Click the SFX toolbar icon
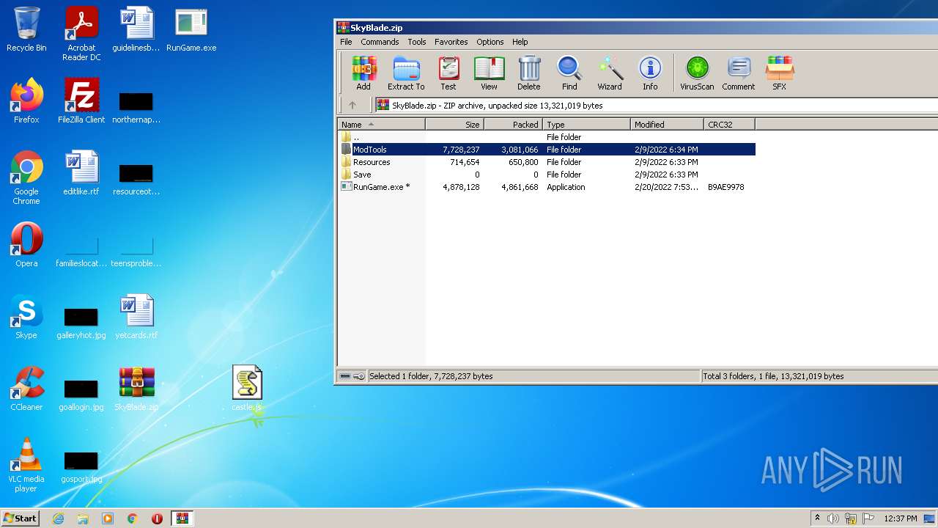This screenshot has height=528, width=938. (779, 73)
